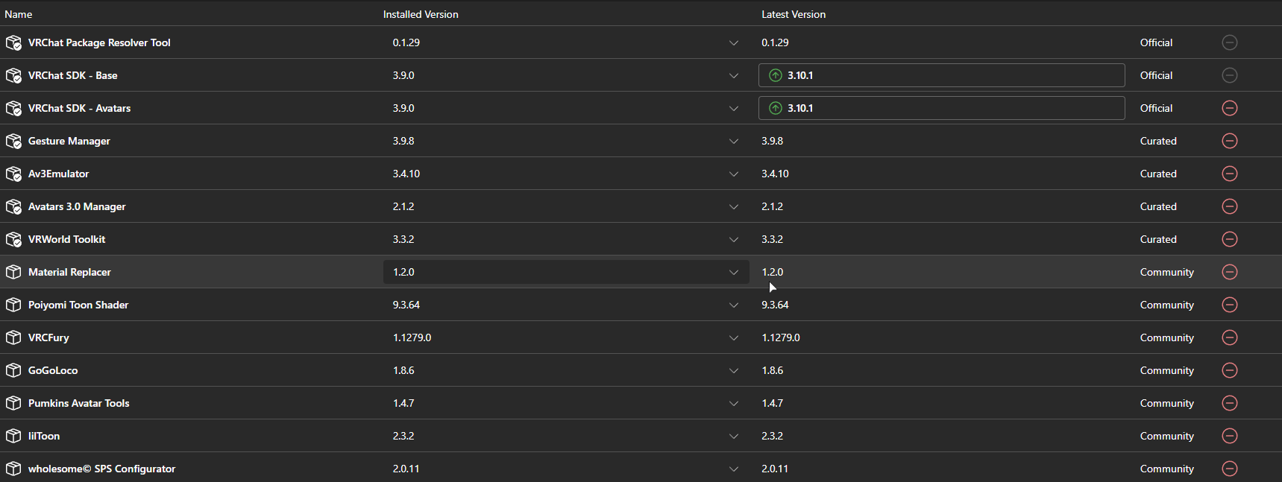Select the Avatars 3.0 Manager package name
Screen dimensions: 1282x482
pos(77,206)
